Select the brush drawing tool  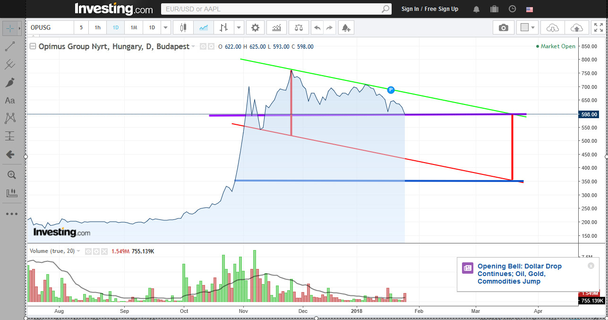(10, 82)
